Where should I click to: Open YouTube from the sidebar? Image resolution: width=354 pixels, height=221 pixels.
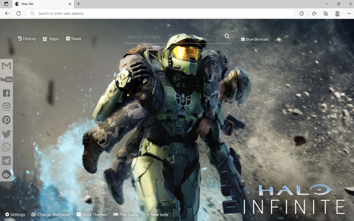click(6, 80)
